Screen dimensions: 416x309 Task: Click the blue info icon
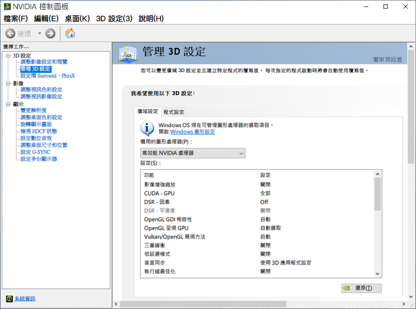[x=147, y=129]
